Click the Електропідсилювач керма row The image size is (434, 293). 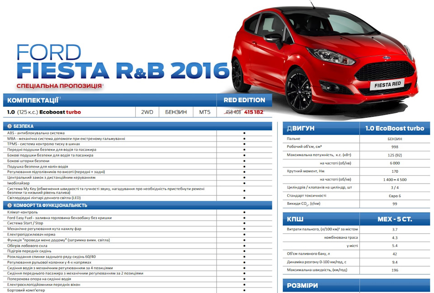click(137, 234)
